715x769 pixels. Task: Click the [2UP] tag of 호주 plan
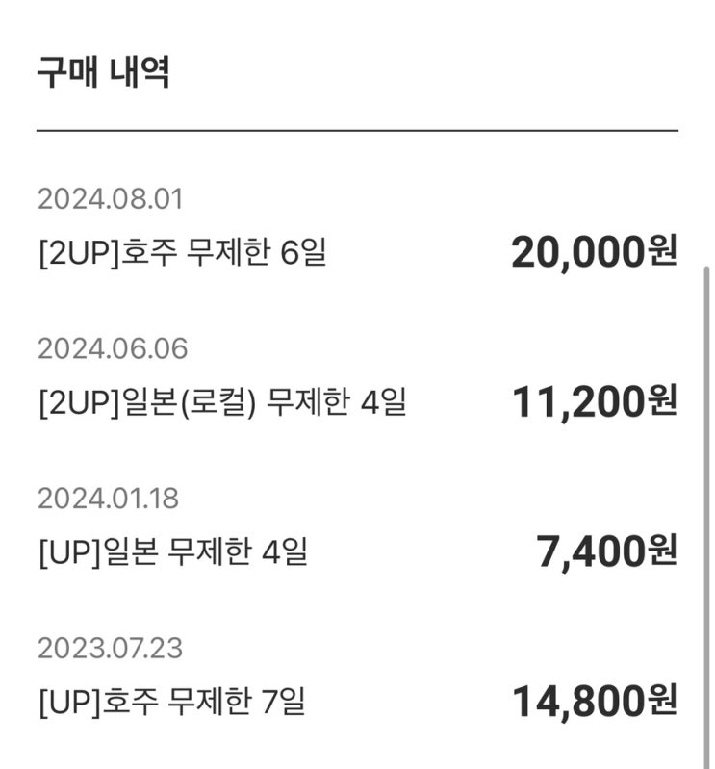pyautogui.click(x=80, y=253)
